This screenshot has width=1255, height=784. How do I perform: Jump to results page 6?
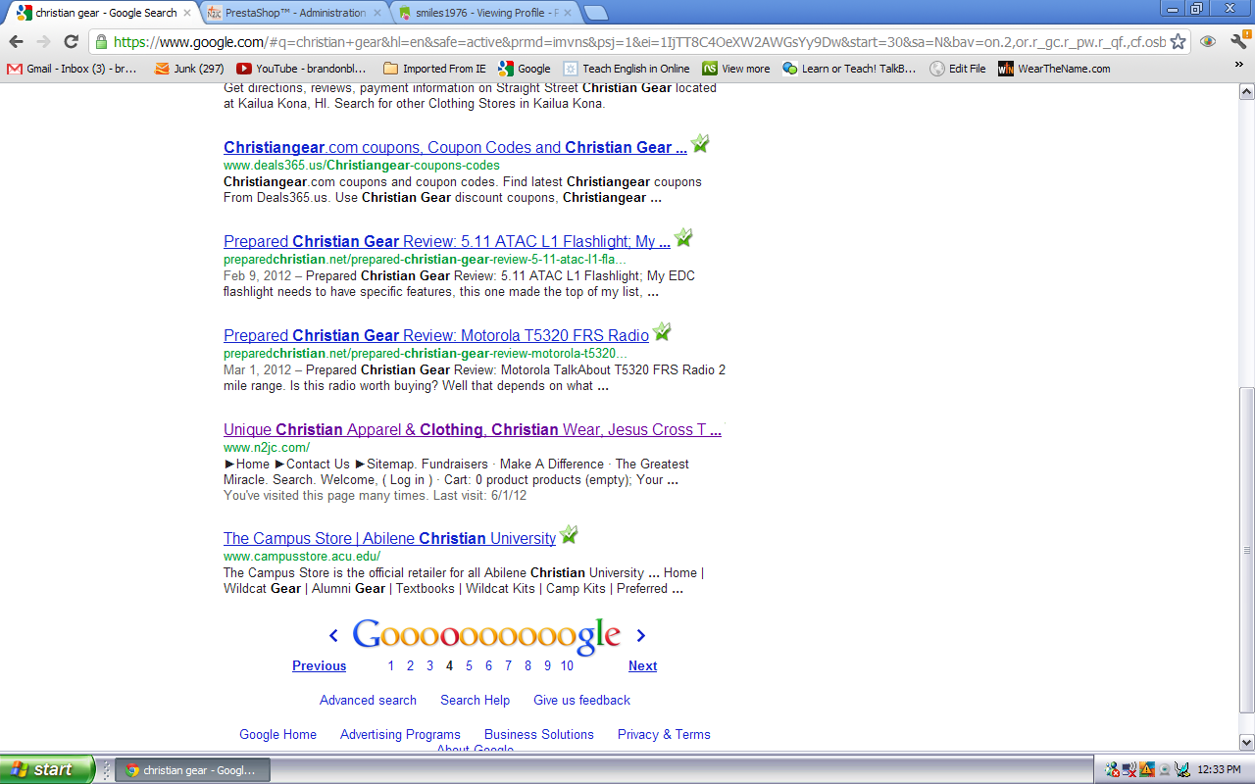(488, 666)
